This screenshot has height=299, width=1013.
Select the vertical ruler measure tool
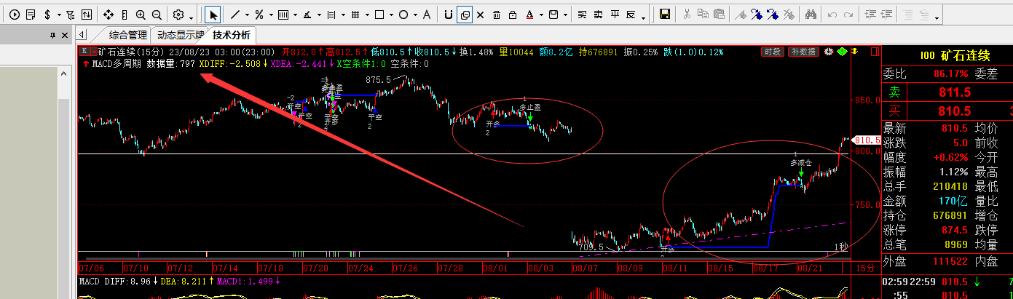[125, 15]
